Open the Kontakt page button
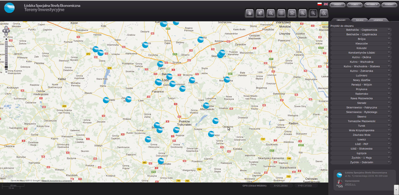 click(x=389, y=5)
